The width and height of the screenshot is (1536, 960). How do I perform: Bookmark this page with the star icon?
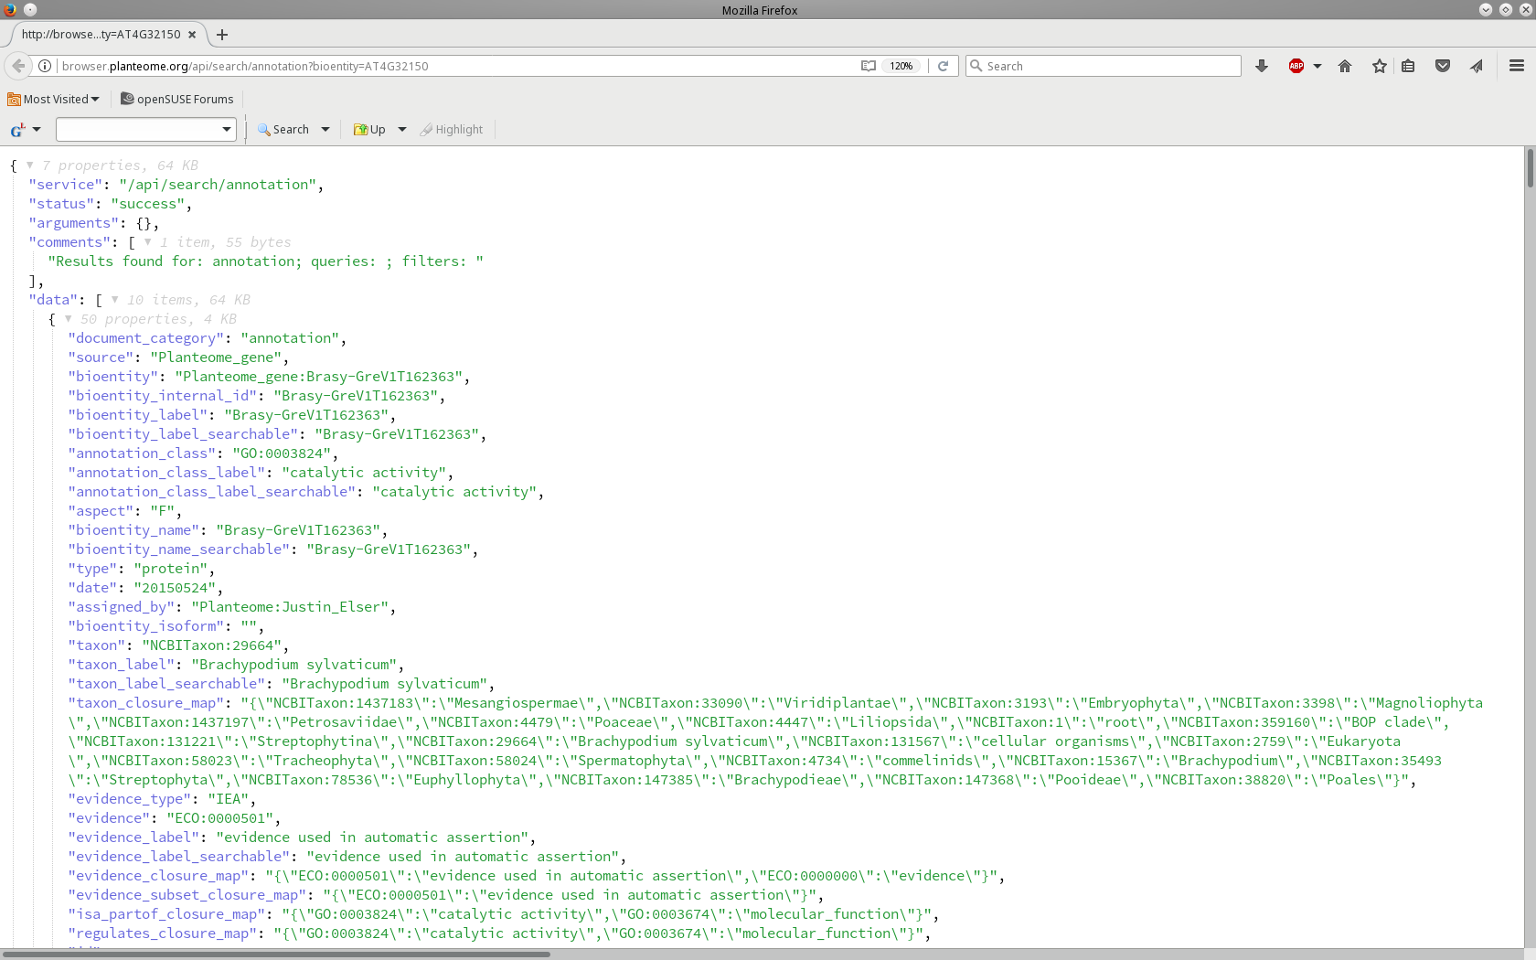point(1379,66)
